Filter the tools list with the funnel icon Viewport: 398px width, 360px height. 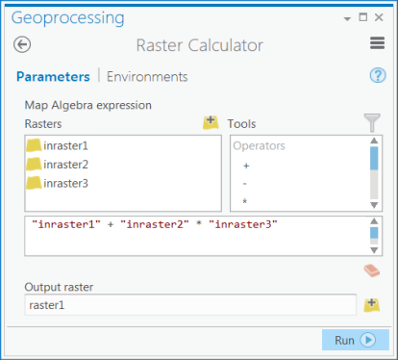pyautogui.click(x=372, y=122)
